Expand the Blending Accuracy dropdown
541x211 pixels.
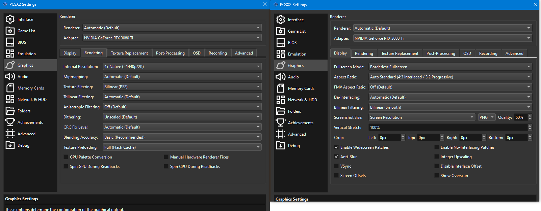pos(182,137)
